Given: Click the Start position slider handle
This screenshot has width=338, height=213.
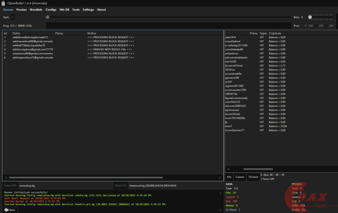Looking at the screenshot, I should pyautogui.click(x=47, y=17).
